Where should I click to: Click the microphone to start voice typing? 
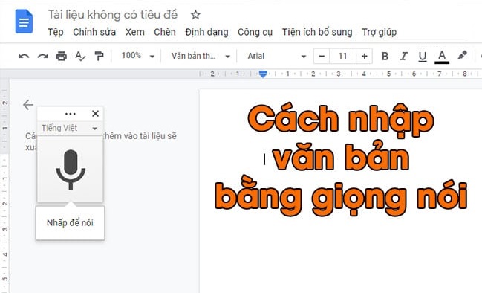pyautogui.click(x=71, y=170)
